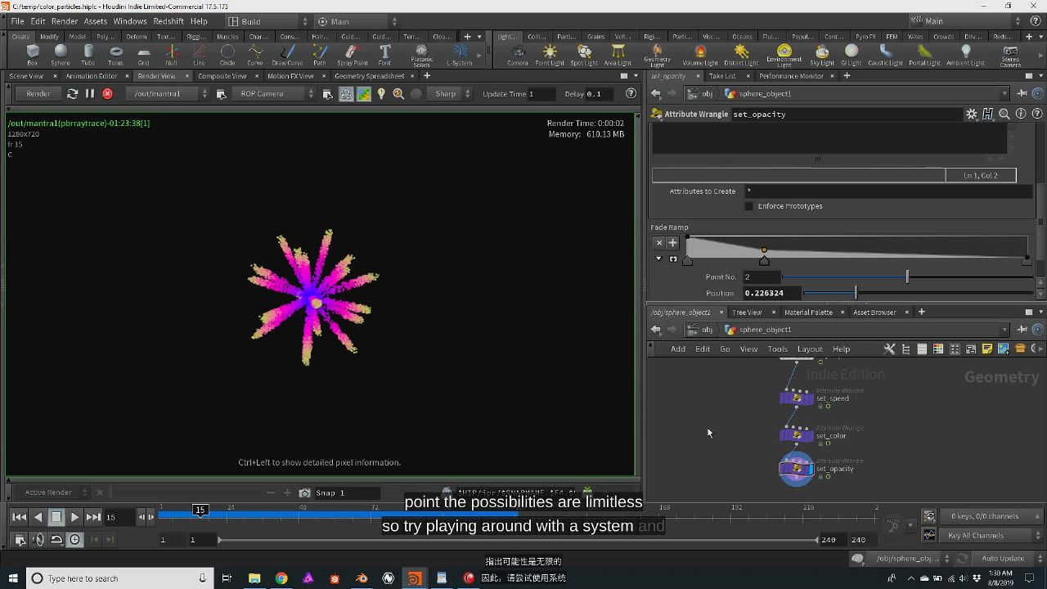Image resolution: width=1047 pixels, height=589 pixels.
Task: Add a Spot Light from the shelf
Action: (x=584, y=55)
